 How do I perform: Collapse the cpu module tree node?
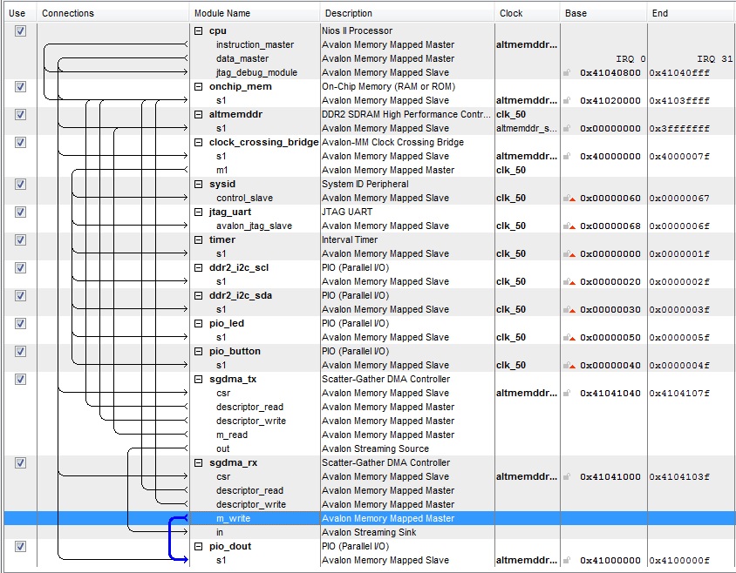[199, 31]
